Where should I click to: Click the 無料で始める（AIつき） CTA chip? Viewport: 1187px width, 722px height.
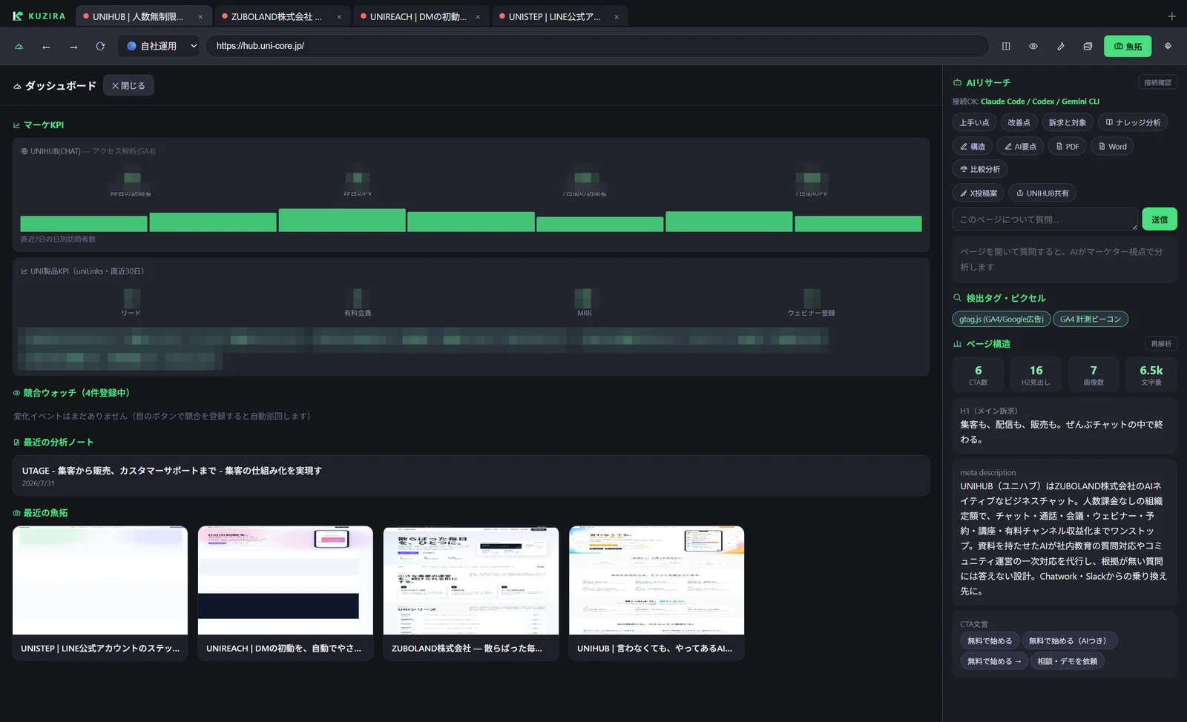[1069, 640]
